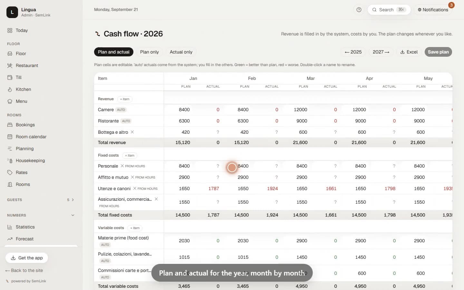This screenshot has height=290, width=464.
Task: Click the Kitchen flame icon
Action: click(x=10, y=89)
